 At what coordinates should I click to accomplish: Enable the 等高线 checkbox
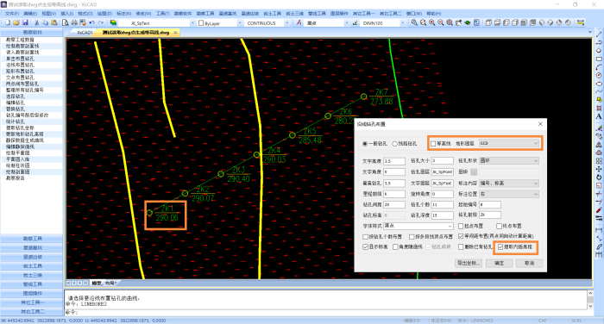tap(433, 144)
